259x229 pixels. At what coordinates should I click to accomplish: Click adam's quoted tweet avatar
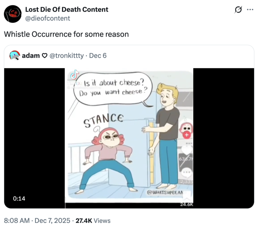(14, 56)
